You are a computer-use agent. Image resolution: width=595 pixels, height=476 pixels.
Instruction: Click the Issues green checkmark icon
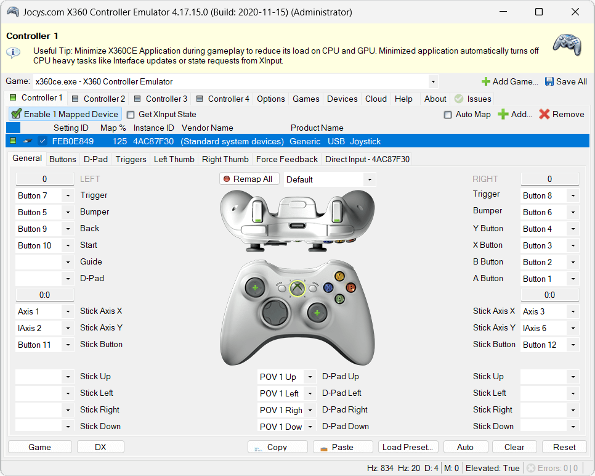[459, 99]
